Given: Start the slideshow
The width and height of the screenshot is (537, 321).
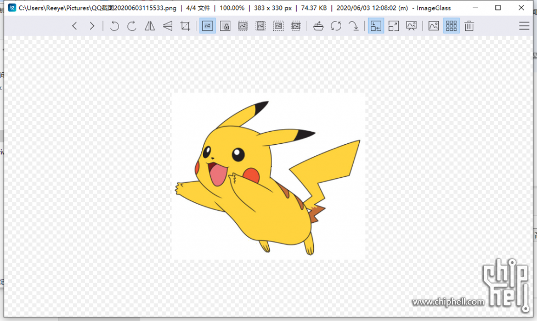Looking at the screenshot, I should click(x=411, y=26).
